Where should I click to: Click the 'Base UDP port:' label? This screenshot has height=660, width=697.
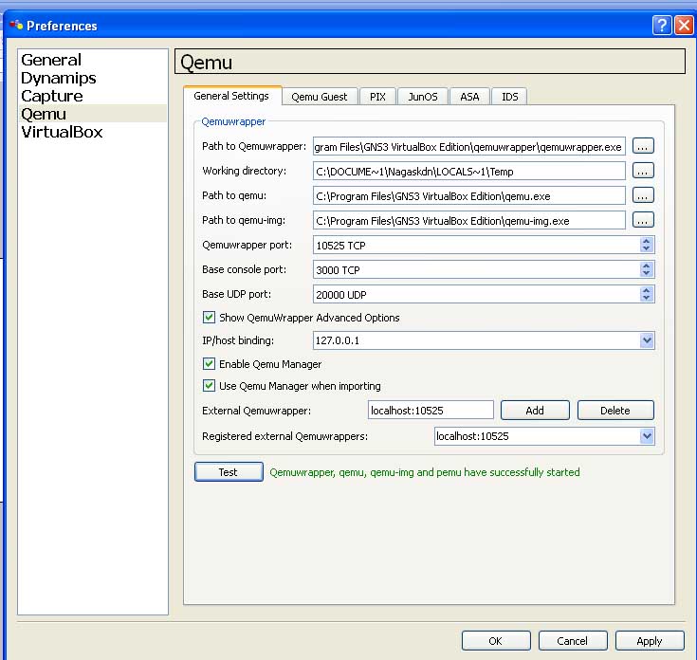point(236,294)
